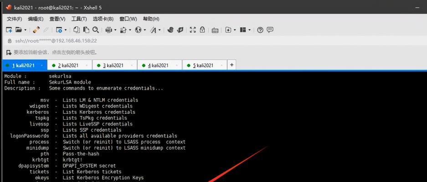The image size is (427, 182).
Task: Select the 1 kali2021 tab
Action: tap(25, 66)
